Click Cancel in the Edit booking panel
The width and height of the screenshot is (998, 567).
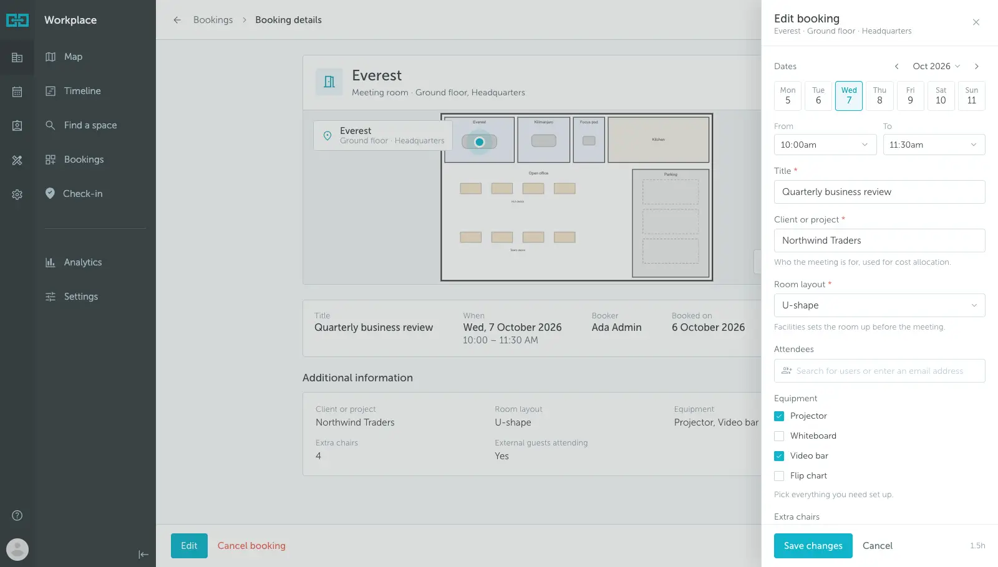[x=877, y=546]
